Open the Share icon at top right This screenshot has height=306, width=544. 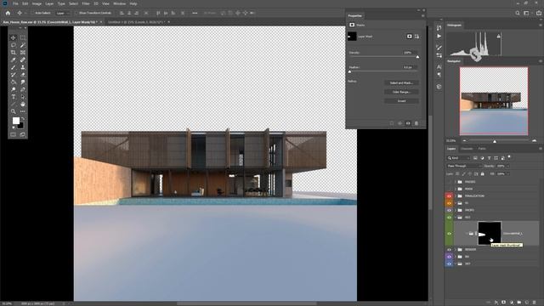coord(539,13)
